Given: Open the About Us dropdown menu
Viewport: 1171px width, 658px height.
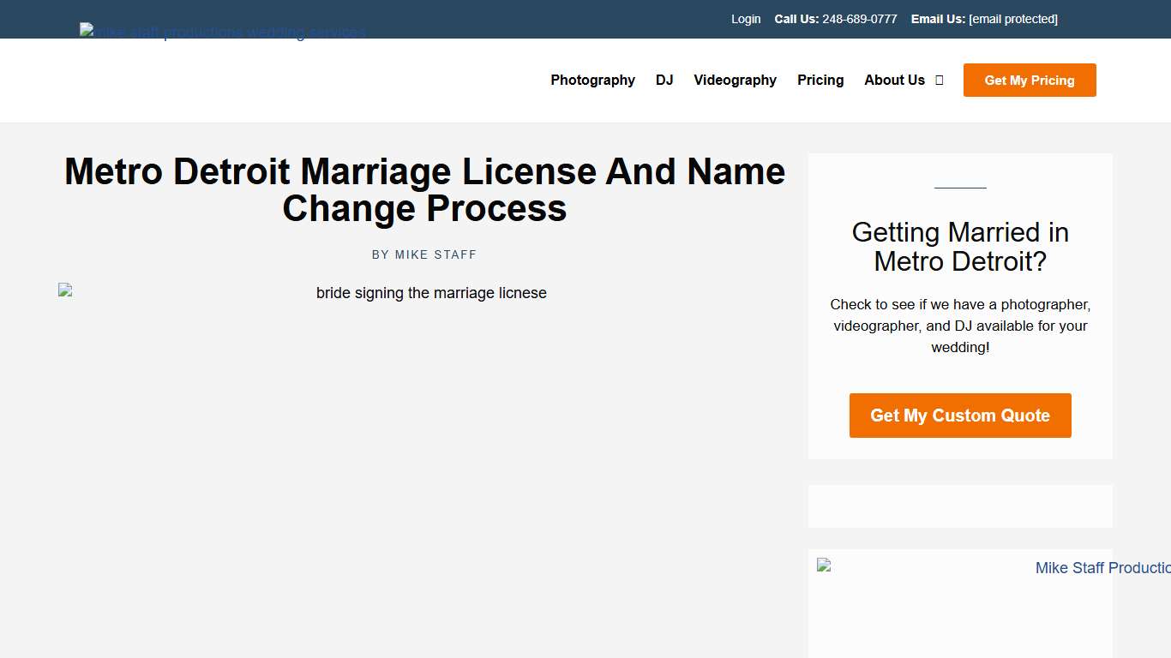Looking at the screenshot, I should [x=894, y=80].
